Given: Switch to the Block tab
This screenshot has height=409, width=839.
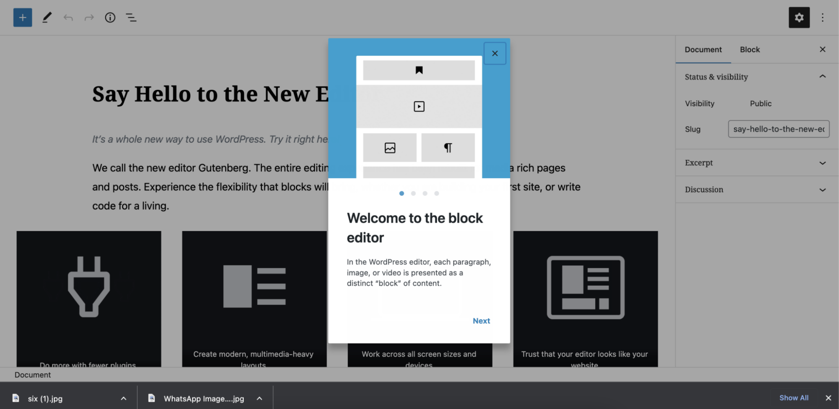Looking at the screenshot, I should pos(750,49).
